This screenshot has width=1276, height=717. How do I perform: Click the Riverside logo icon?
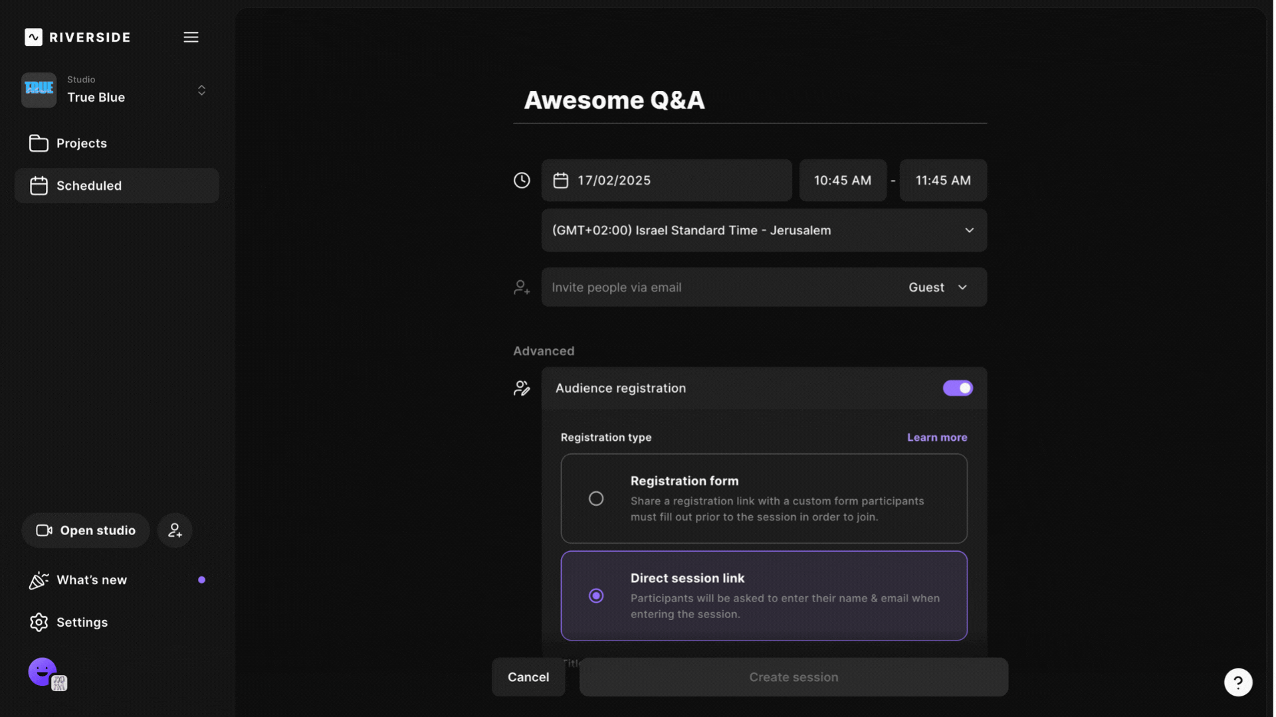coord(33,37)
